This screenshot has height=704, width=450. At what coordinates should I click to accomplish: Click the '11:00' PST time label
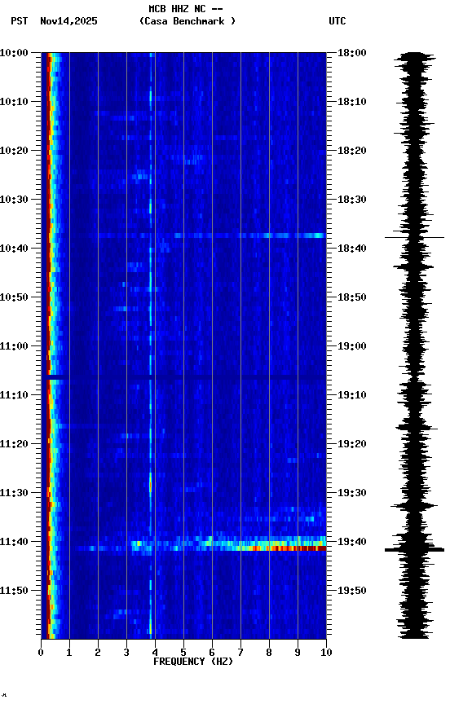coord(14,346)
